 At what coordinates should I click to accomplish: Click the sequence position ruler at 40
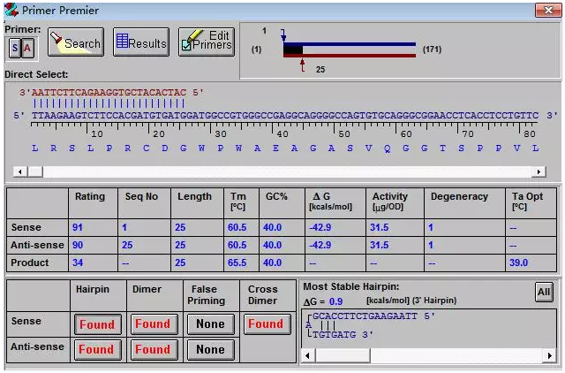(282, 133)
